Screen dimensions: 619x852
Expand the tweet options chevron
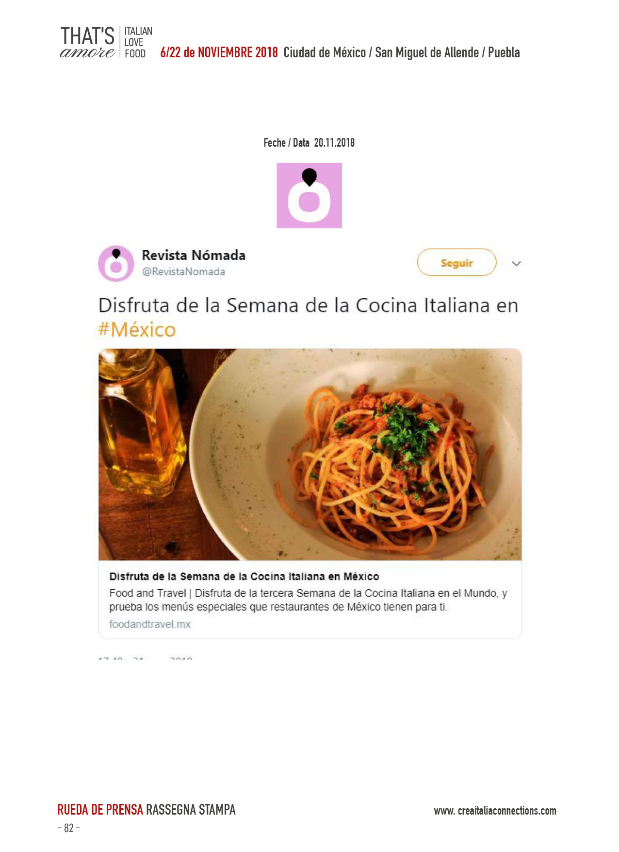click(x=516, y=264)
